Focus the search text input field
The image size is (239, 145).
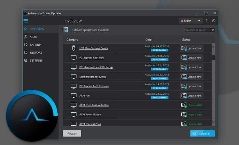coord(197,30)
